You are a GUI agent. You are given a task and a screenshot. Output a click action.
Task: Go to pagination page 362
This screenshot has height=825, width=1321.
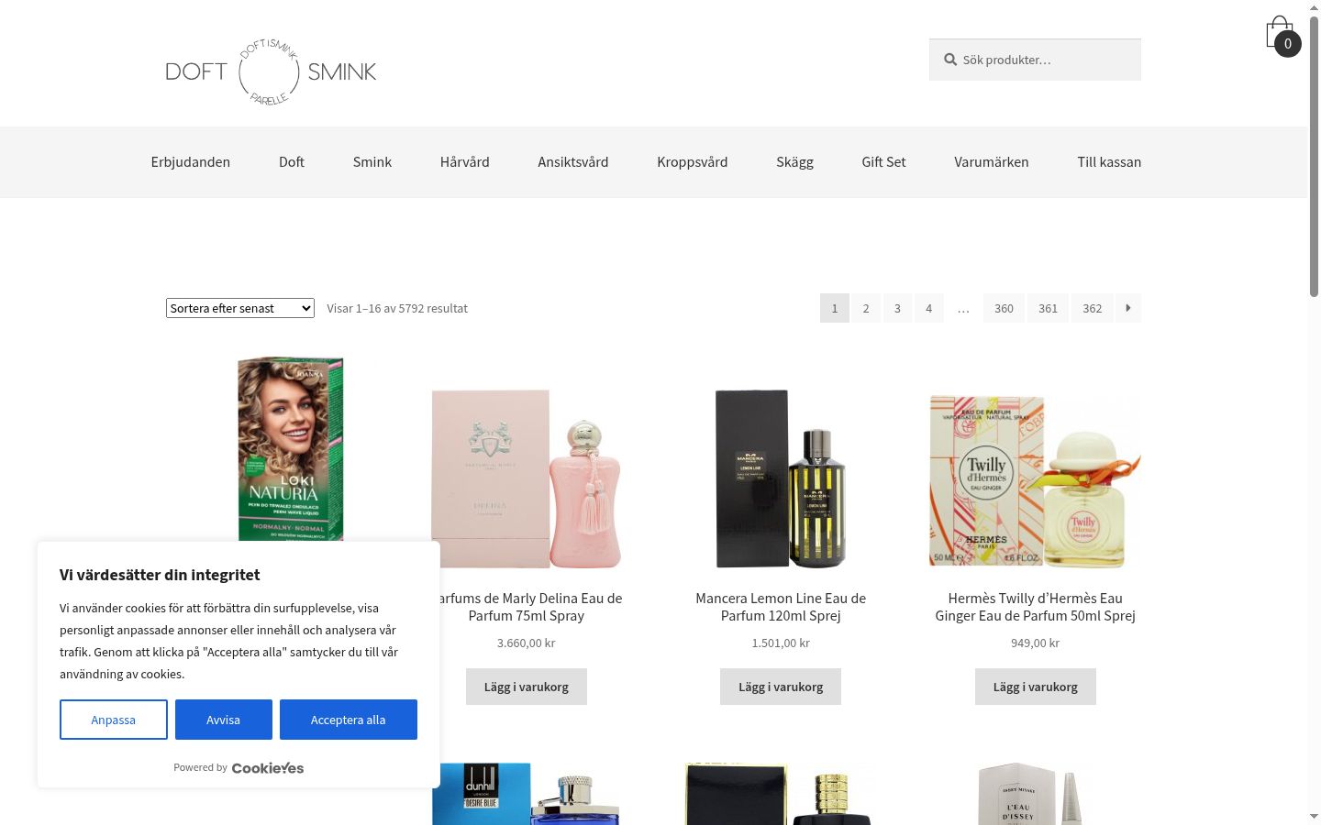[1093, 308]
